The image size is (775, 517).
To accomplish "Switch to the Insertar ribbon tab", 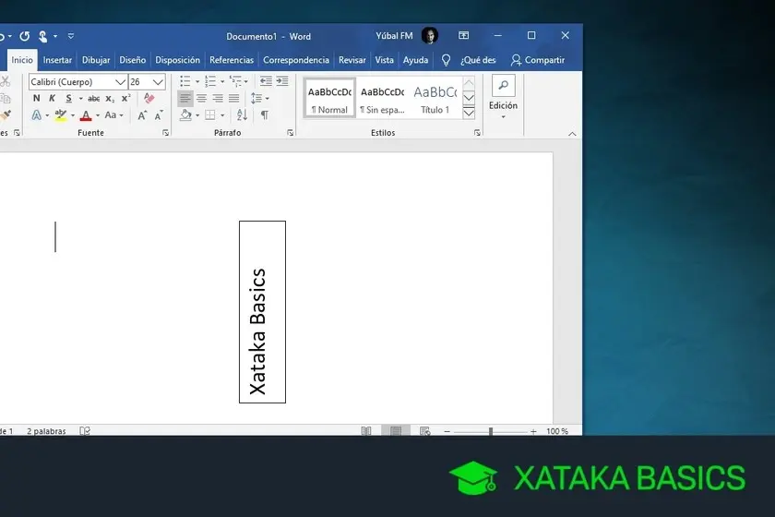I will pos(57,60).
